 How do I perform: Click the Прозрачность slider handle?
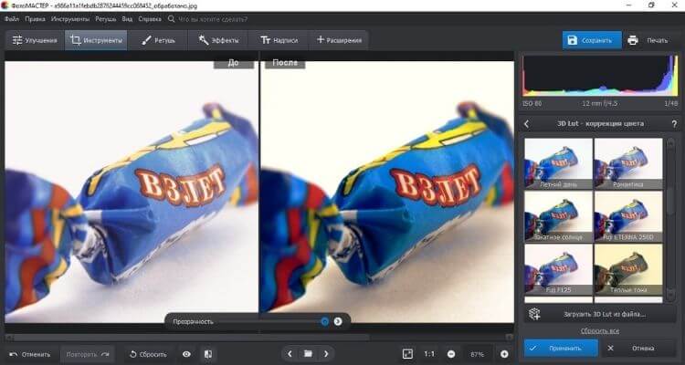pyautogui.click(x=324, y=321)
